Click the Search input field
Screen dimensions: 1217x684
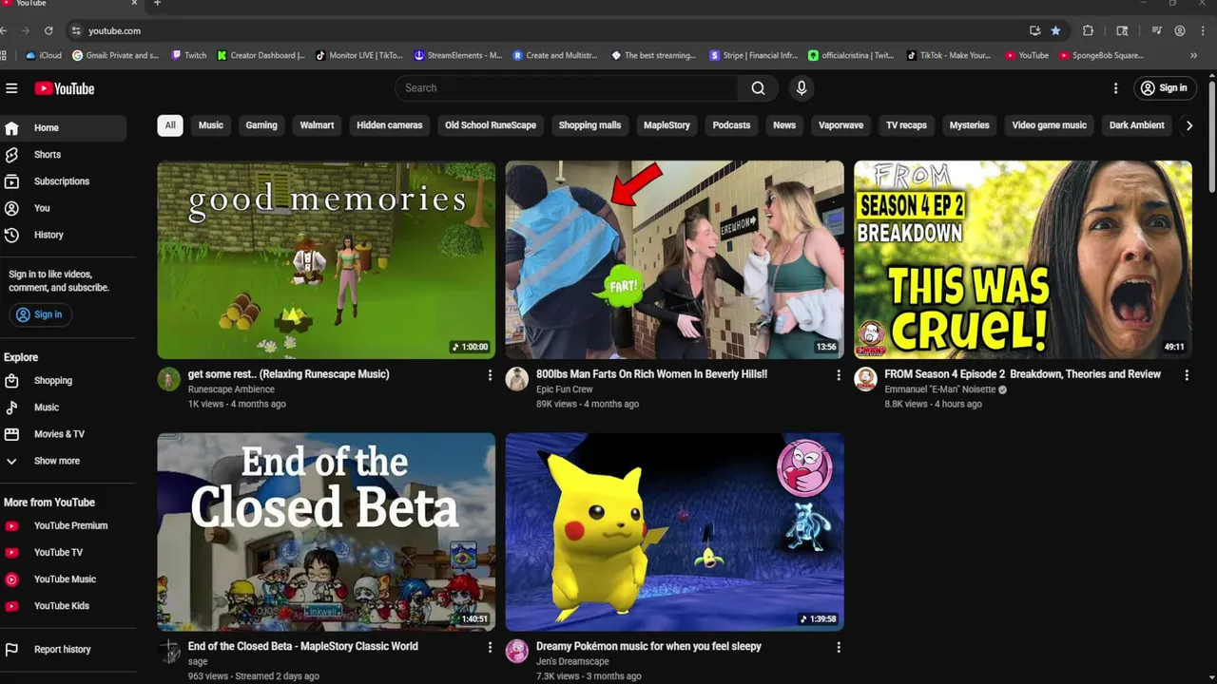click(x=567, y=88)
